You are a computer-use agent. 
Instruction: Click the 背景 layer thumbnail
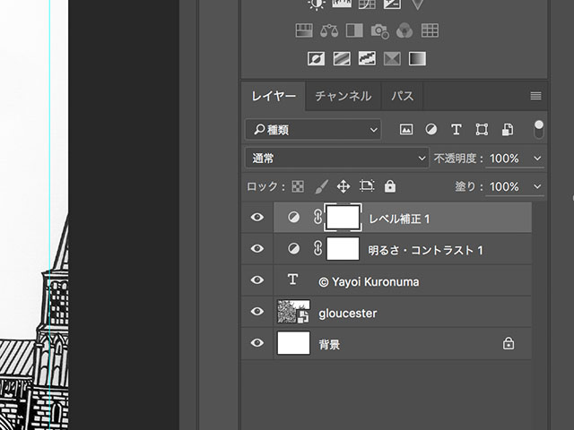293,343
